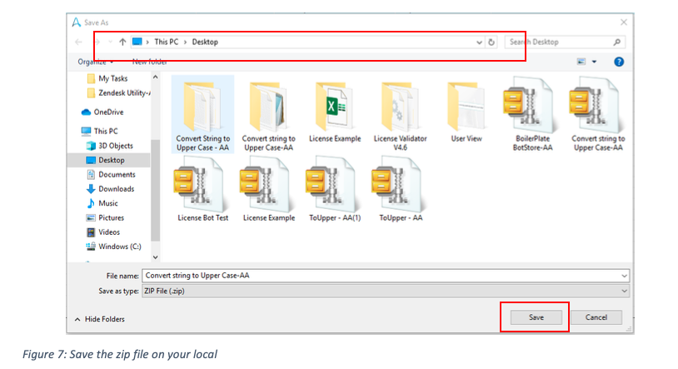Click the change view icon
This screenshot has width=678, height=369.
(581, 62)
